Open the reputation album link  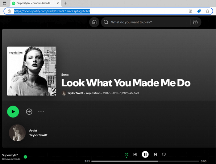93,93
